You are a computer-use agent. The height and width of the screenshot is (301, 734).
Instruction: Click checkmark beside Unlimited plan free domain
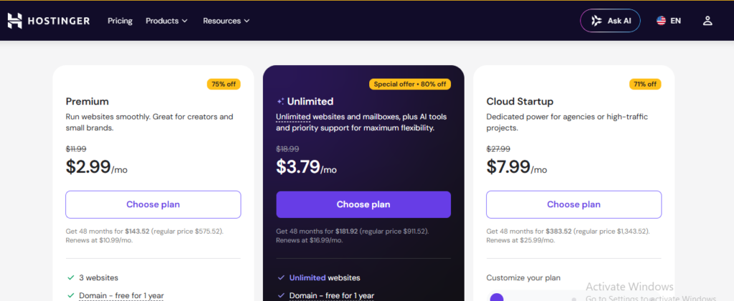[281, 295]
